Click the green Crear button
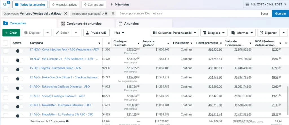 point(11,33)
